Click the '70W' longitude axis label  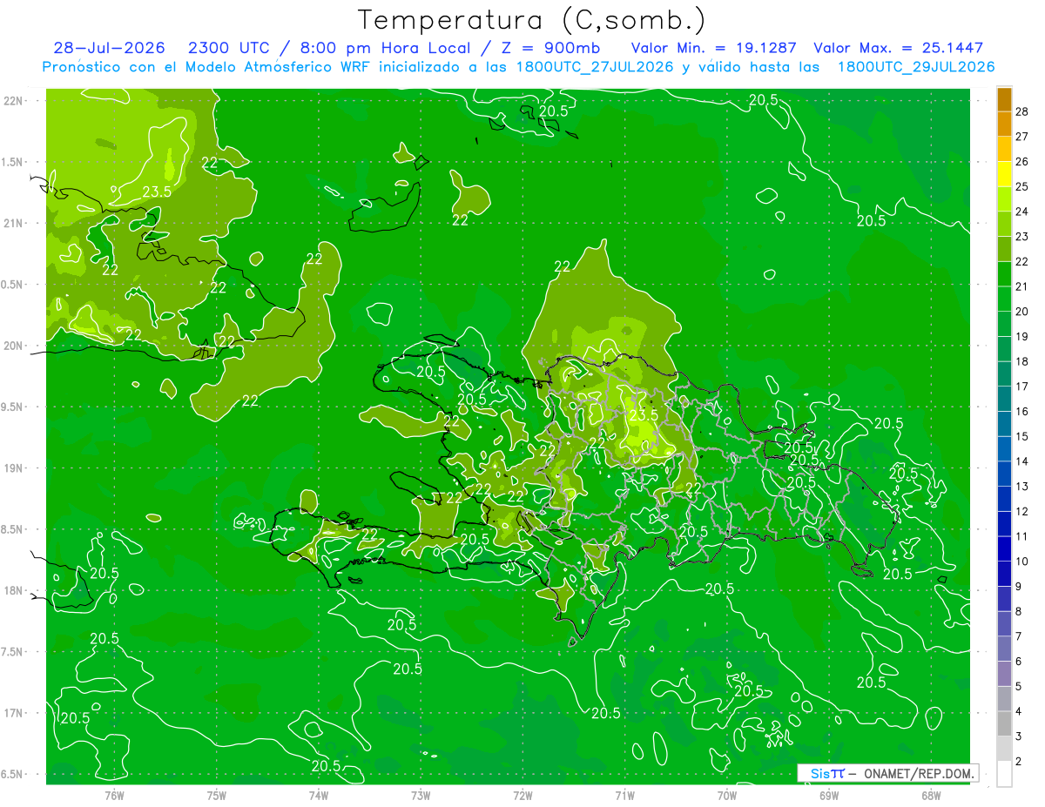pyautogui.click(x=727, y=795)
